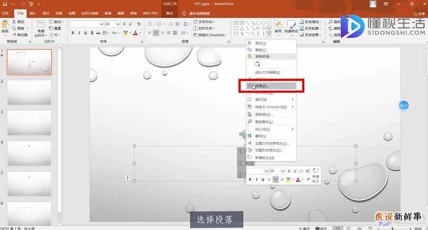
Task: Open Format Shape (设置形状格式) from the context menu
Action: [x=269, y=150]
